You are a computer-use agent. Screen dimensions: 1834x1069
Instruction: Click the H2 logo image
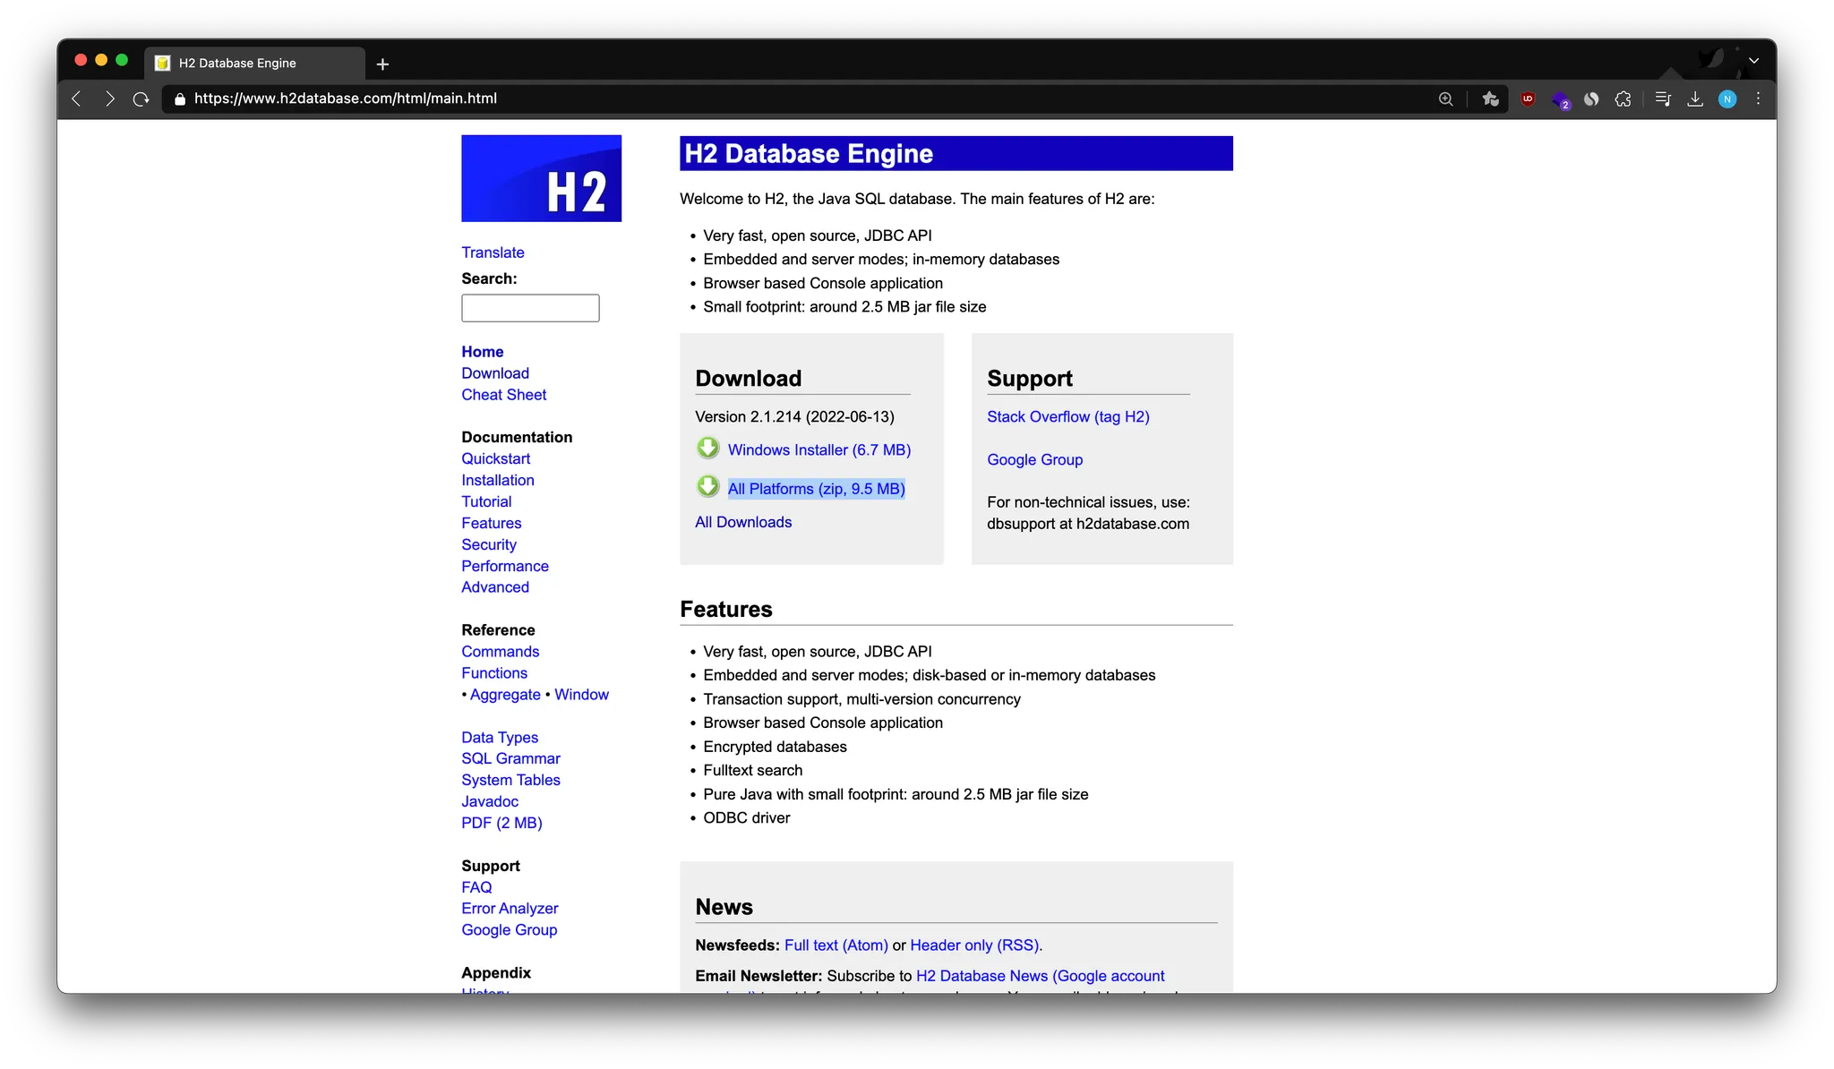coord(541,178)
